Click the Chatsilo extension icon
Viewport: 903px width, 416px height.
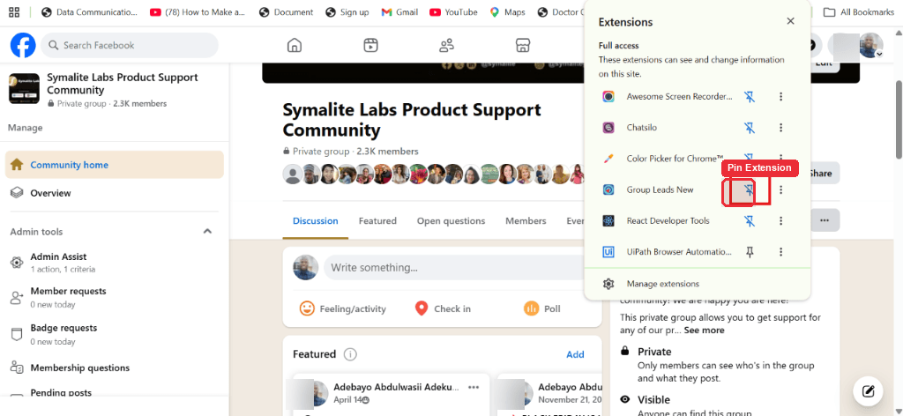coord(608,128)
